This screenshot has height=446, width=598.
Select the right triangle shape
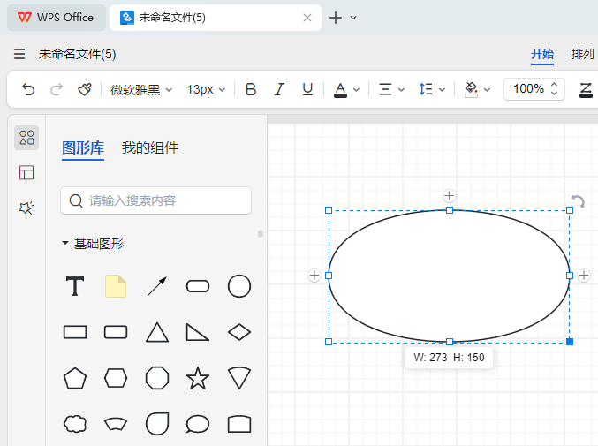[x=198, y=332]
